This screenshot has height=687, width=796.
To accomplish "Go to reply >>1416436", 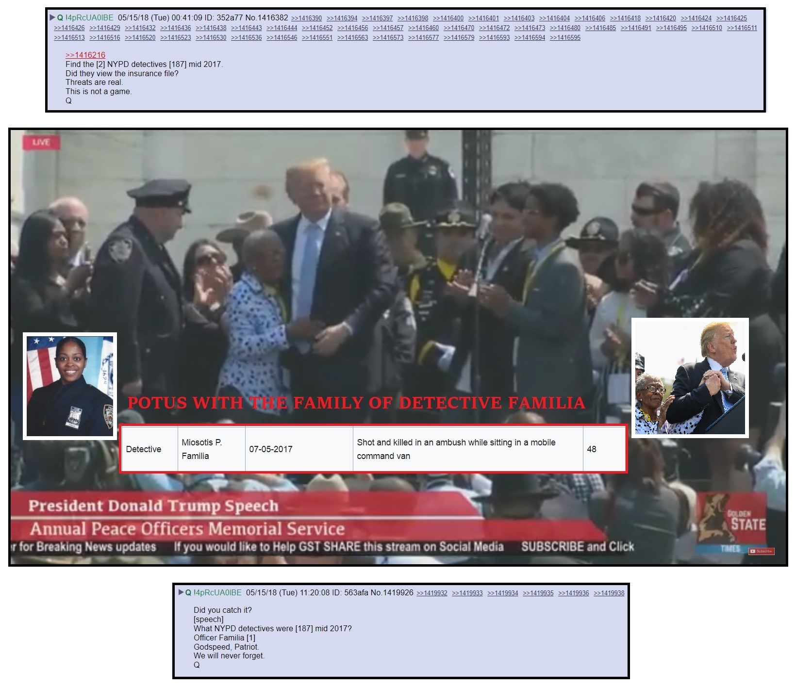I will tap(176, 28).
